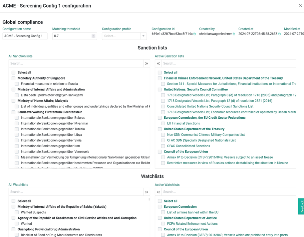Screen dimensions: 304x237
Task: Remove selected items from Active Watchlists
Action: tap(158, 192)
